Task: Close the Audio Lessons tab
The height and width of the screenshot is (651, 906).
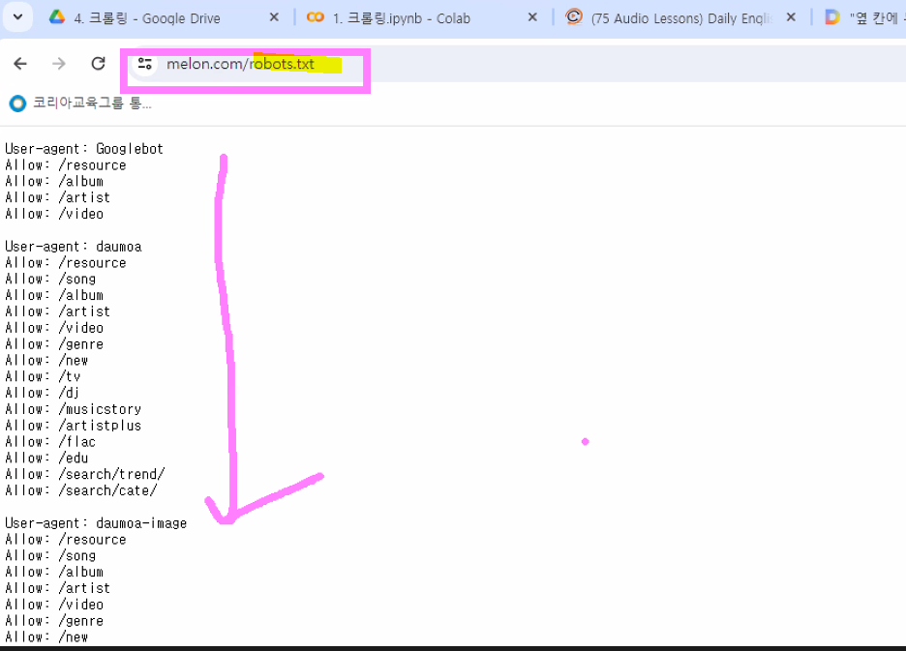Action: pos(791,18)
